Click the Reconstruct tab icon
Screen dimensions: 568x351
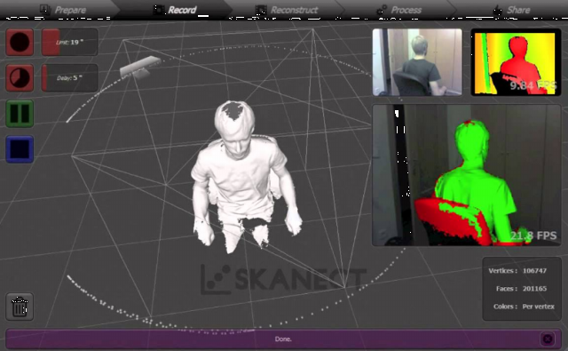[x=261, y=10]
